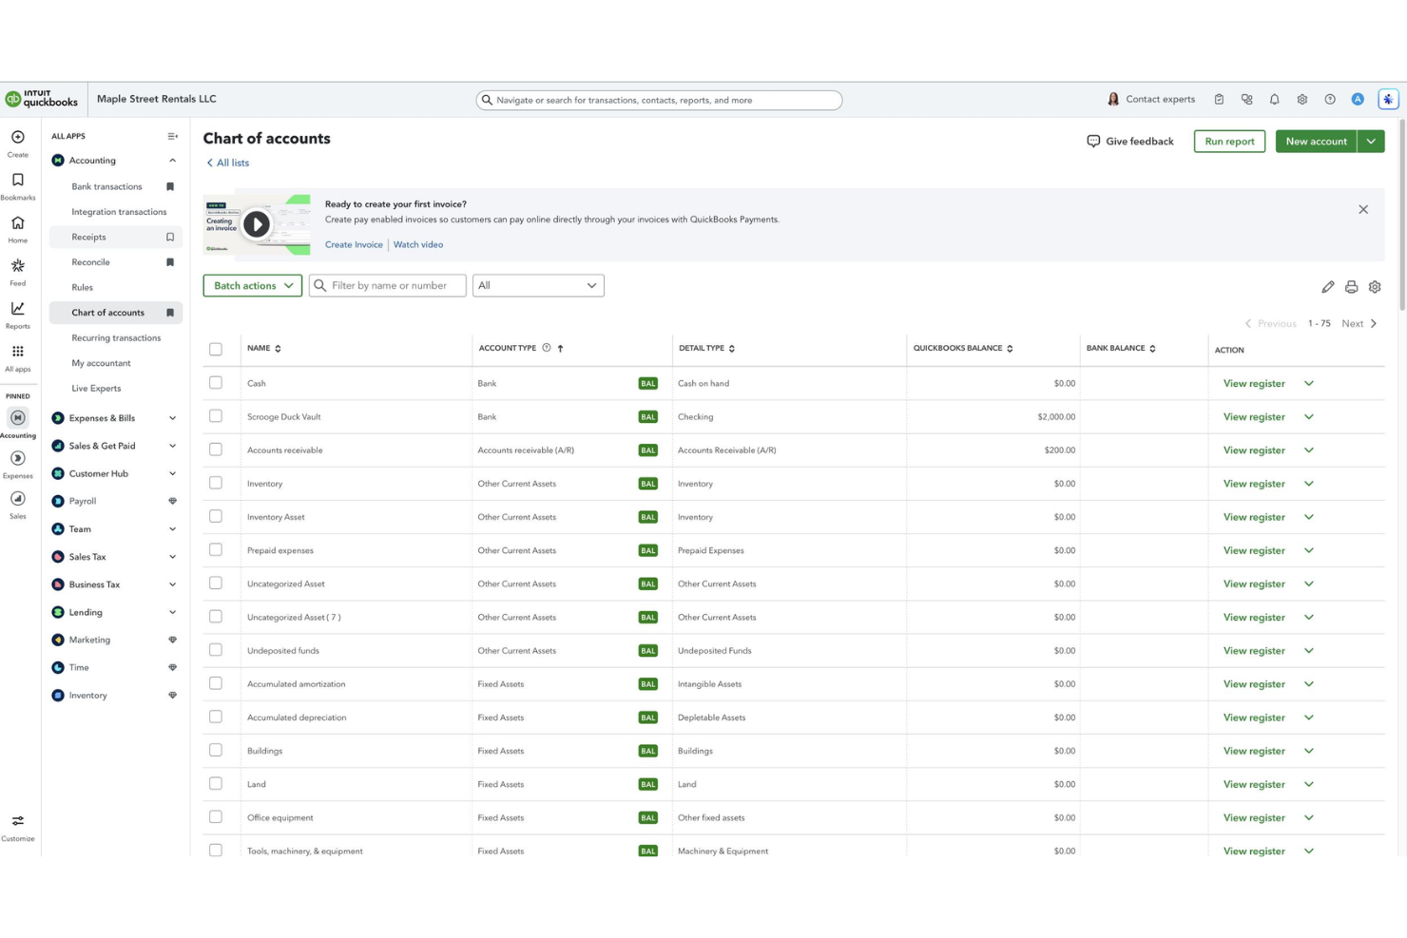Expand Customer Hub section
Screen dimensions: 1407x938
(172, 473)
